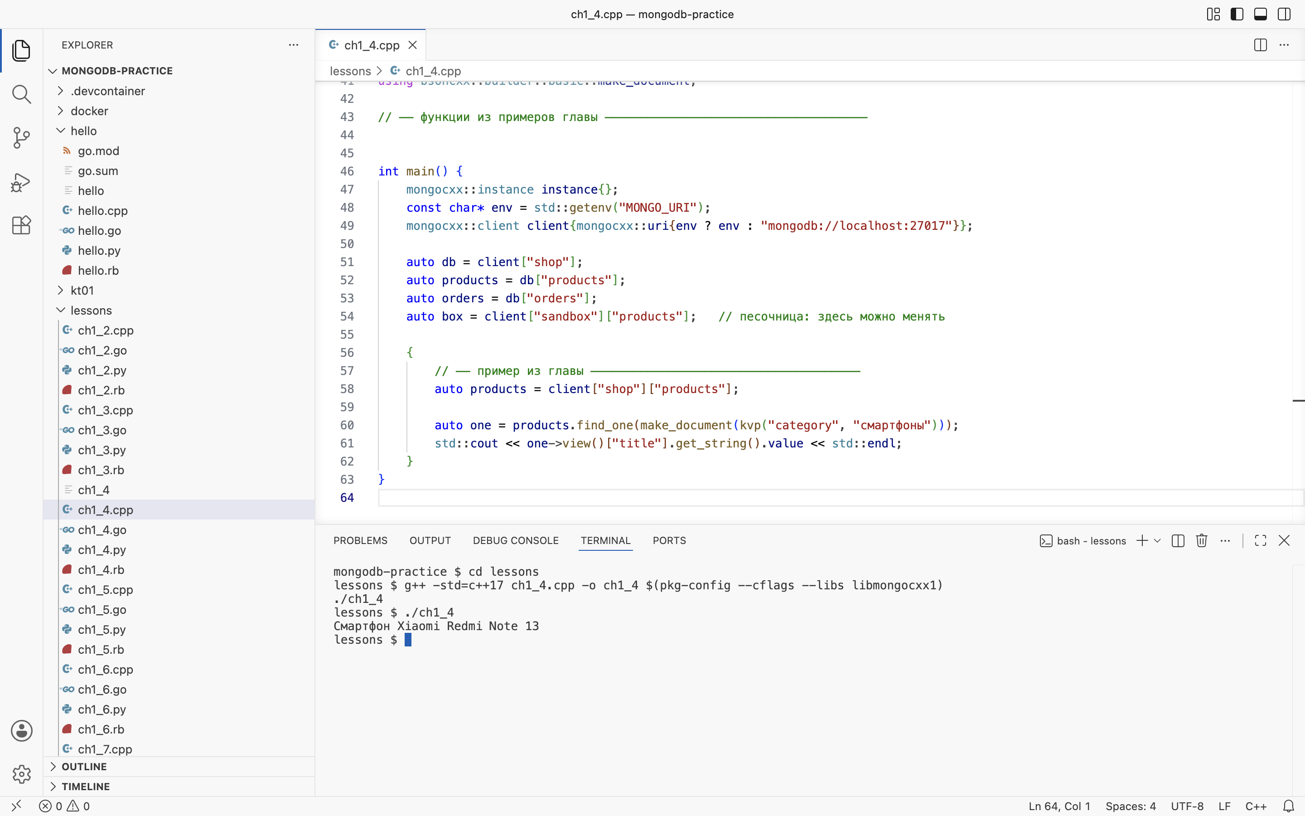Expand the .devcontainer folder
The width and height of the screenshot is (1305, 816).
pyautogui.click(x=179, y=91)
